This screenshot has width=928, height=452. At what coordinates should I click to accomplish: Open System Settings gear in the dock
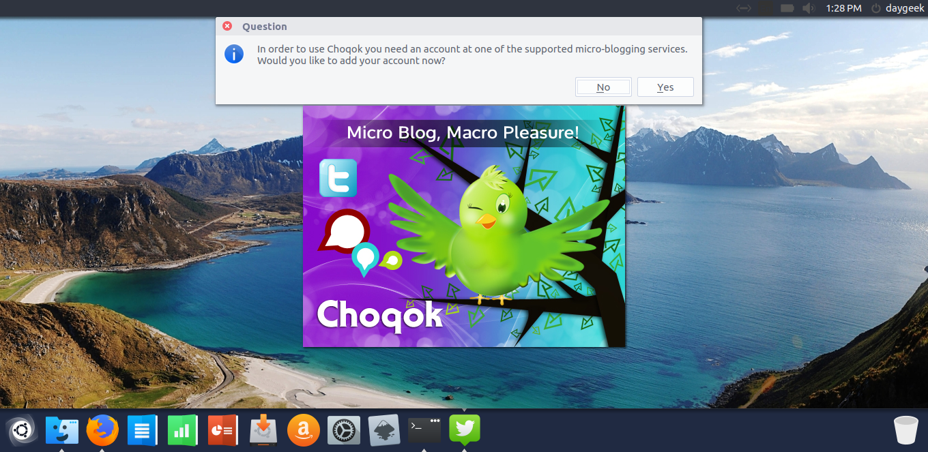click(343, 430)
